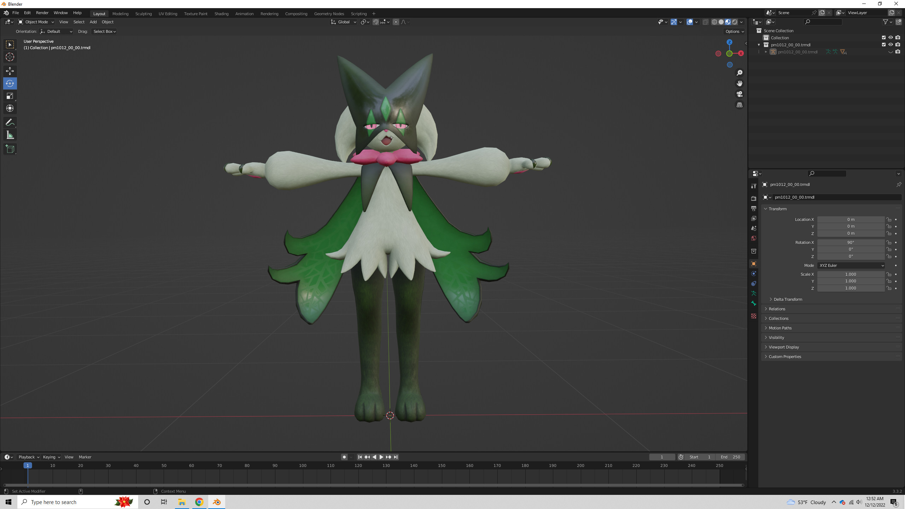Viewport: 905px width, 509px height.
Task: Open the Edit menu
Action: point(27,13)
